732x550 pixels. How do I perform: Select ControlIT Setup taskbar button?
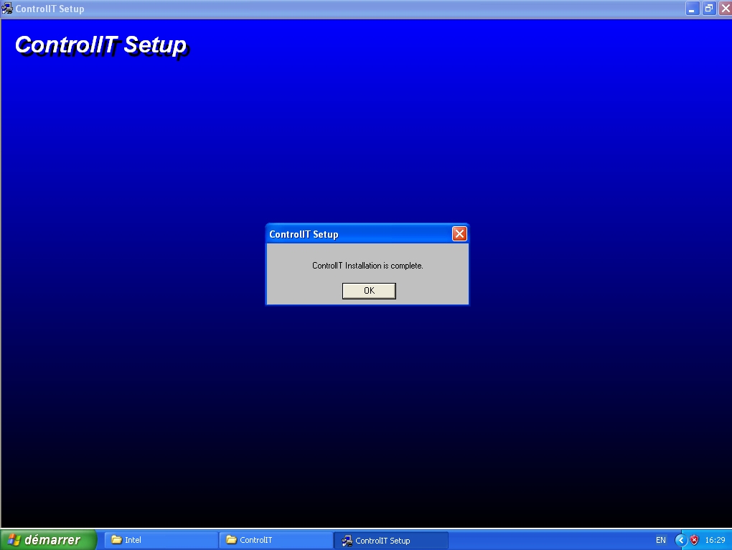coord(390,540)
